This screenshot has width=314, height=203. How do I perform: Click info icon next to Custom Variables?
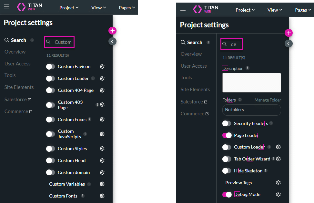89,184
